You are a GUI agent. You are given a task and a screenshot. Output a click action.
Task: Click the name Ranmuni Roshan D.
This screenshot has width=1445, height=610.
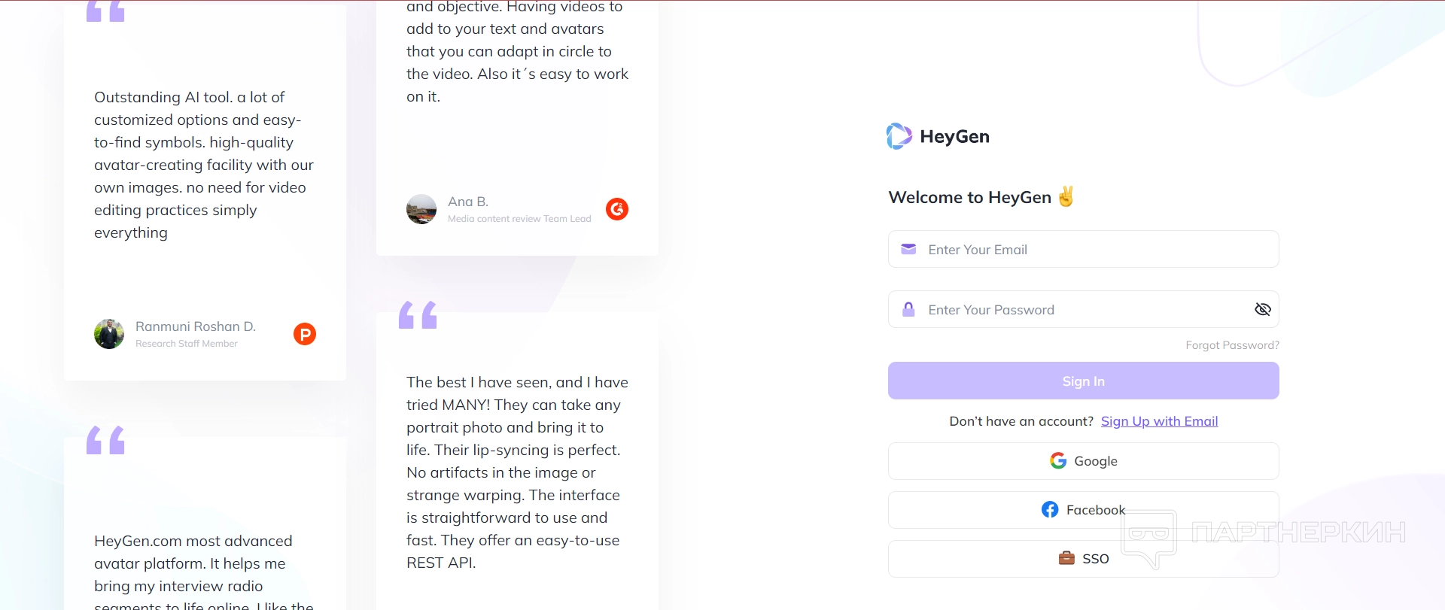pos(196,326)
